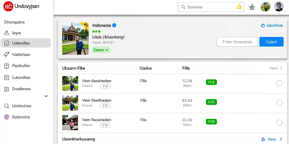The image size is (289, 144).
Task: Click the magnifier icon beside Umdoviries
Action: (6, 106)
